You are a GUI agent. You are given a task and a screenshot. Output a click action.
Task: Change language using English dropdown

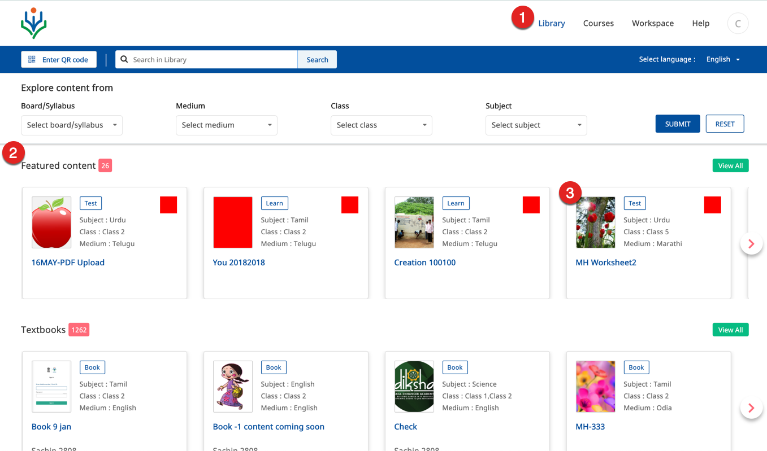pos(723,59)
